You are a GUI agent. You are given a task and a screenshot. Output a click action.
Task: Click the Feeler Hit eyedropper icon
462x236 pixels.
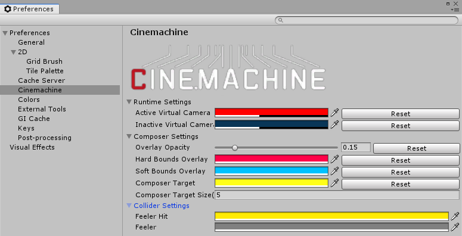[x=455, y=216]
